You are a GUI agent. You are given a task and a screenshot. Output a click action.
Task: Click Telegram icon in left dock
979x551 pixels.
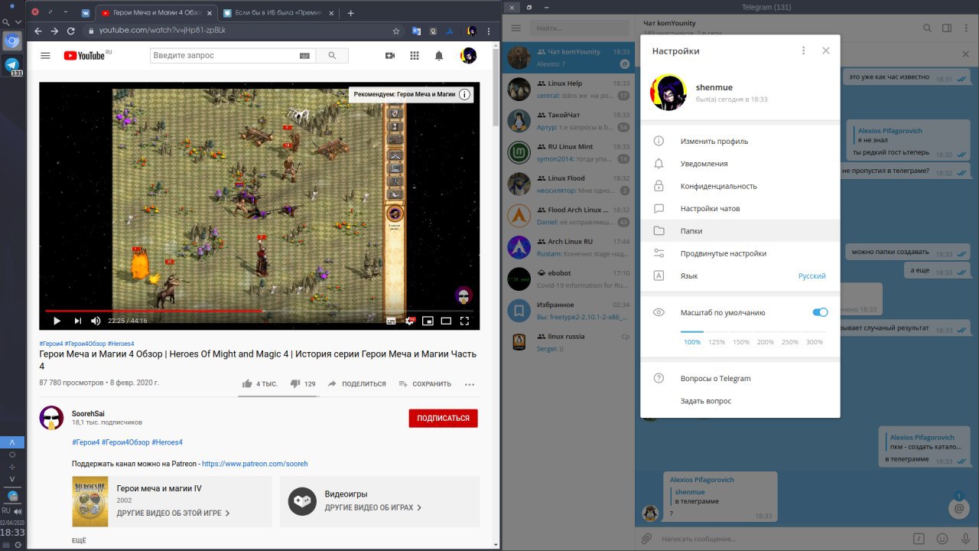point(12,65)
